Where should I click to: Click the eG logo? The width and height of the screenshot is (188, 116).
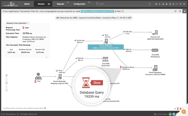[11, 4]
